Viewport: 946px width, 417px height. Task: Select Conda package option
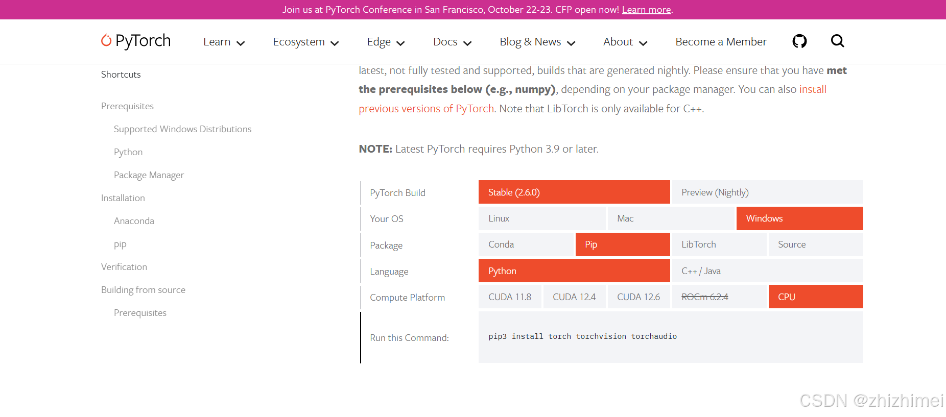tap(526, 244)
